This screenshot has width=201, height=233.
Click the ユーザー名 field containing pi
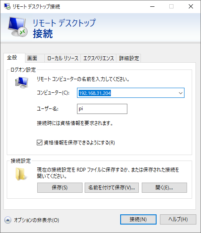[102, 109]
